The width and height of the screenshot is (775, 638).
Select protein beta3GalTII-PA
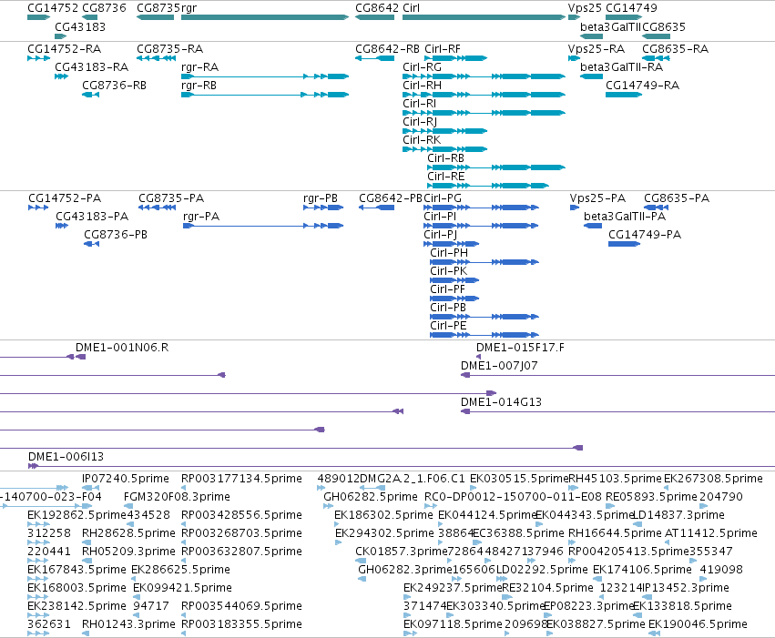[625, 217]
